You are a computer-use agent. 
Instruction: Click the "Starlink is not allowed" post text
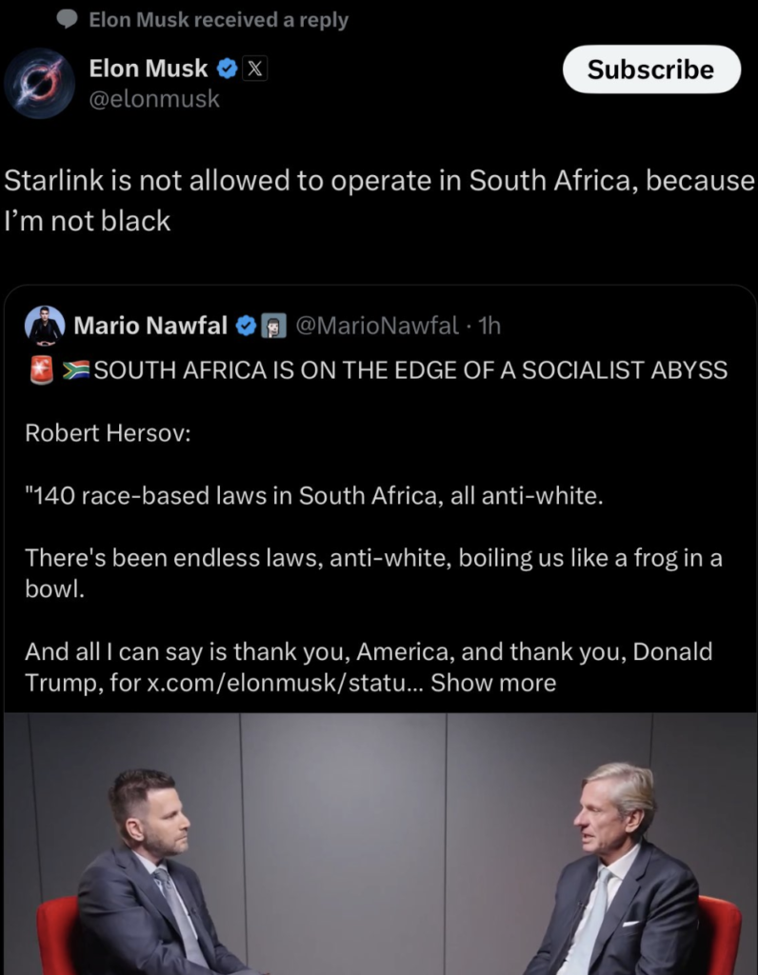[379, 201]
